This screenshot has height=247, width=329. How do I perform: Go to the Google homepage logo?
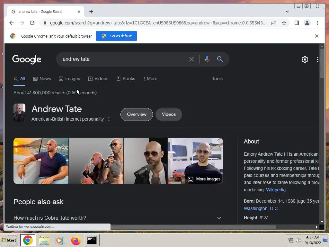(x=27, y=59)
